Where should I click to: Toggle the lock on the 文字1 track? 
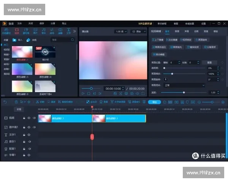(24, 135)
